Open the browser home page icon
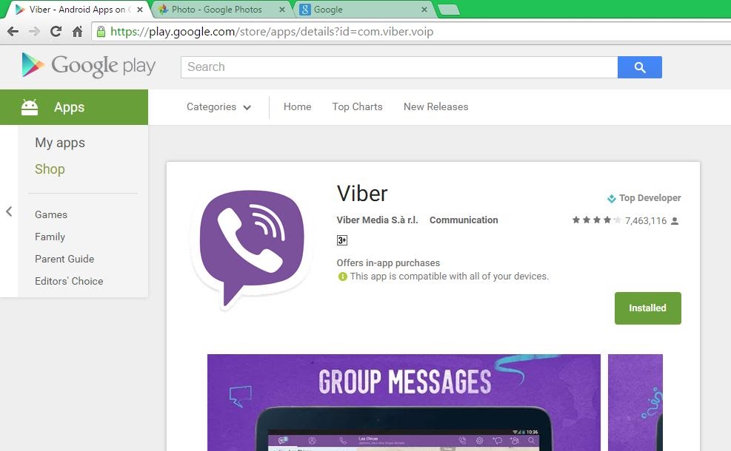Image resolution: width=731 pixels, height=451 pixels. 77,32
